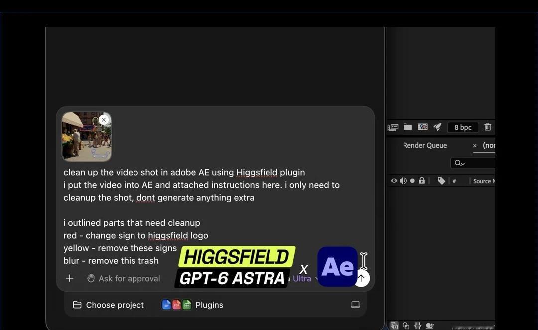Toggle the Transfer Controls pane icon
Viewport: 538px width, 330px height.
pos(406,325)
